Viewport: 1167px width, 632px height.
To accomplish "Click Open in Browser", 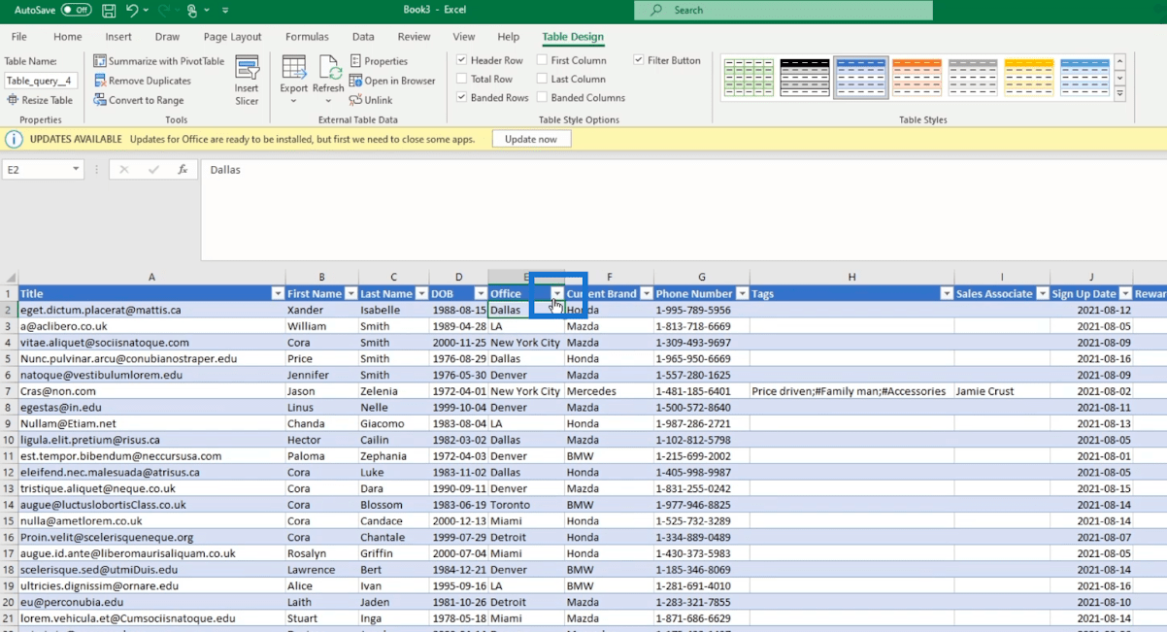I will pos(392,81).
